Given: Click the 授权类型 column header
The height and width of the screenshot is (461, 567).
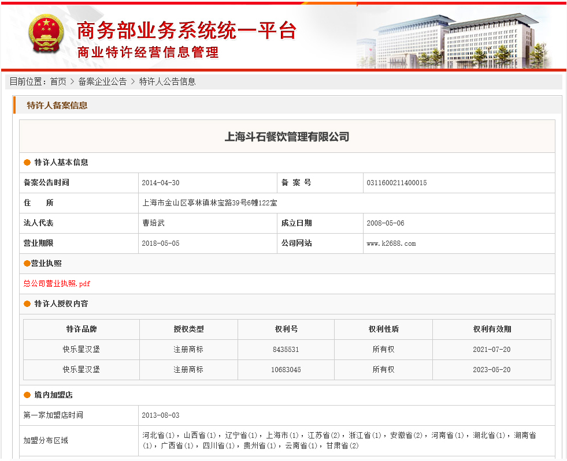Looking at the screenshot, I should [188, 329].
